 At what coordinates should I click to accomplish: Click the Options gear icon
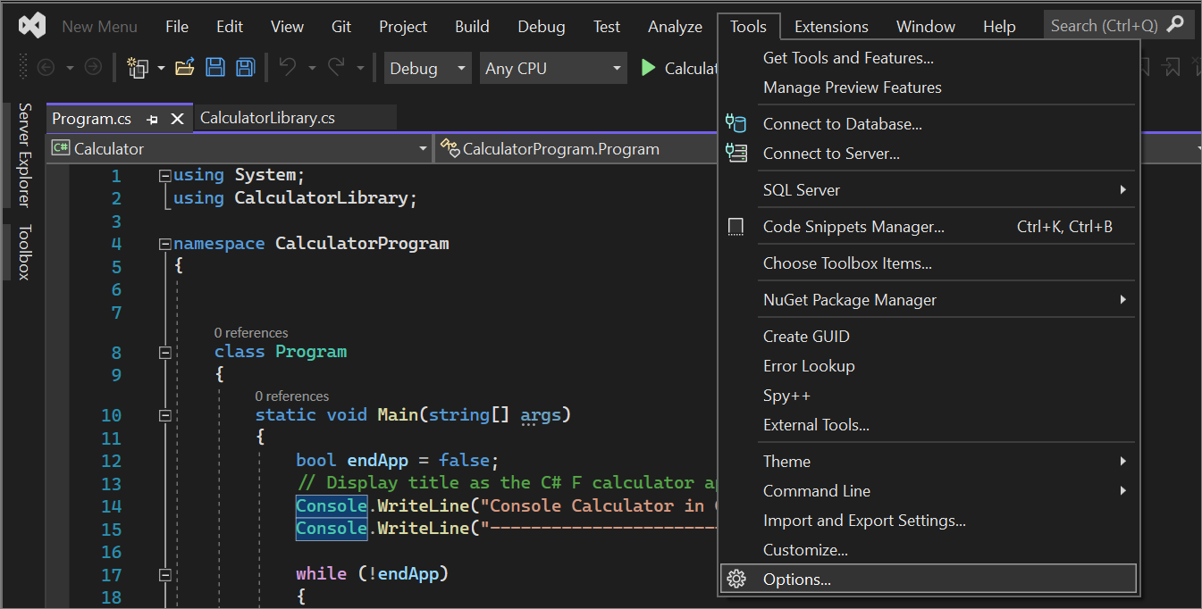click(735, 580)
